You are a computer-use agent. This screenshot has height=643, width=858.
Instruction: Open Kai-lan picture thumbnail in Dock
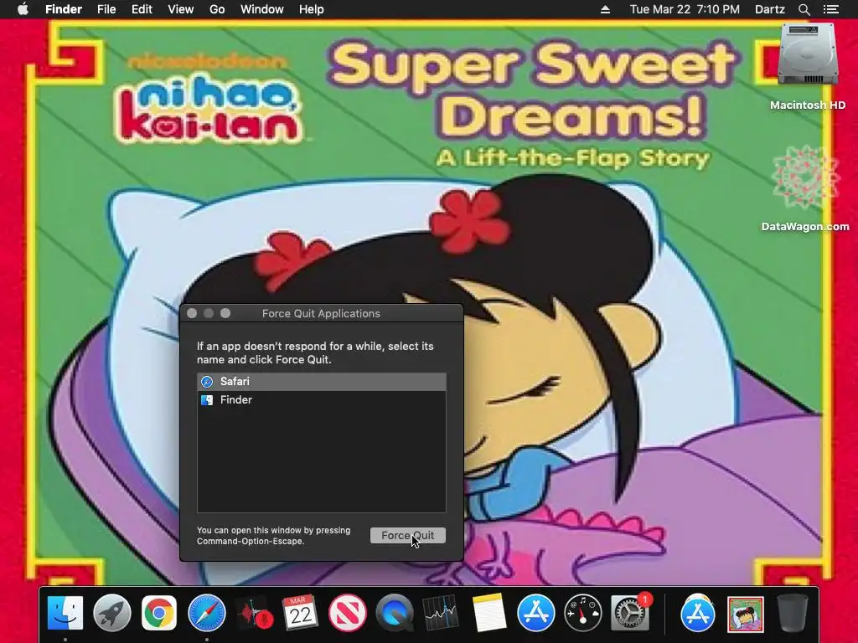pos(745,614)
